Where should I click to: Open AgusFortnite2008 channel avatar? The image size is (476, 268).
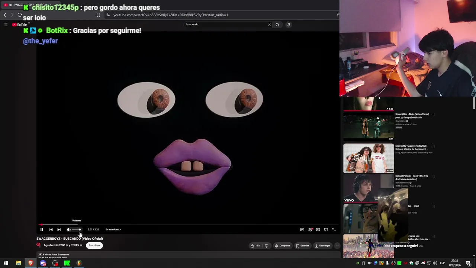click(x=38, y=245)
